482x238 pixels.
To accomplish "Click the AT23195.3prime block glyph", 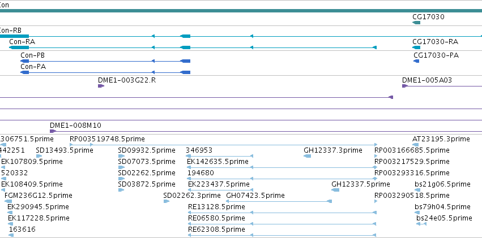I will (x=416, y=145).
